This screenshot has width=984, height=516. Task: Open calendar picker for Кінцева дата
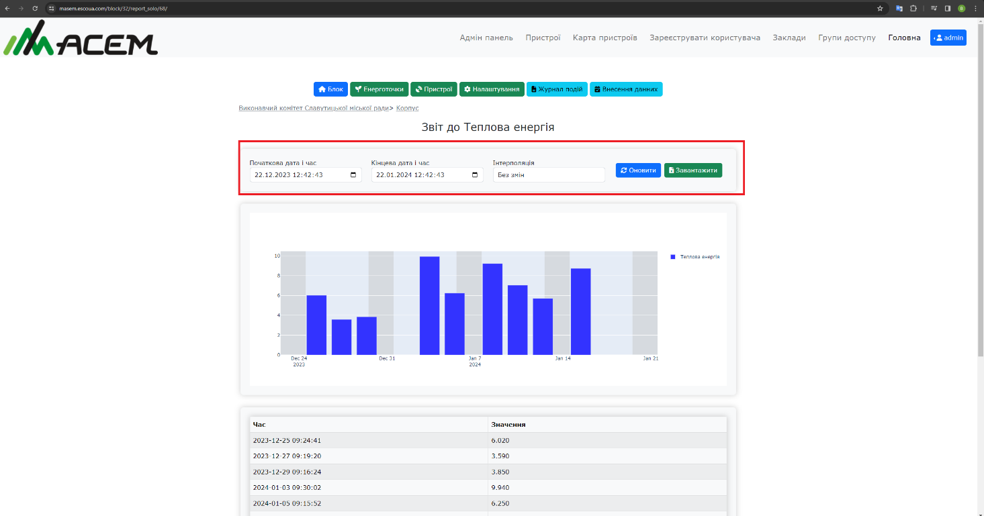pos(475,175)
